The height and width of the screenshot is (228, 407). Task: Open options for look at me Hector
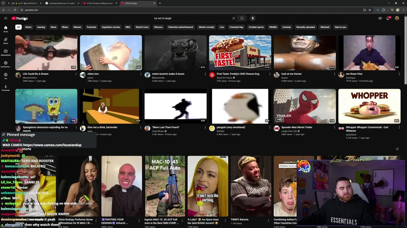pyautogui.click(x=335, y=74)
